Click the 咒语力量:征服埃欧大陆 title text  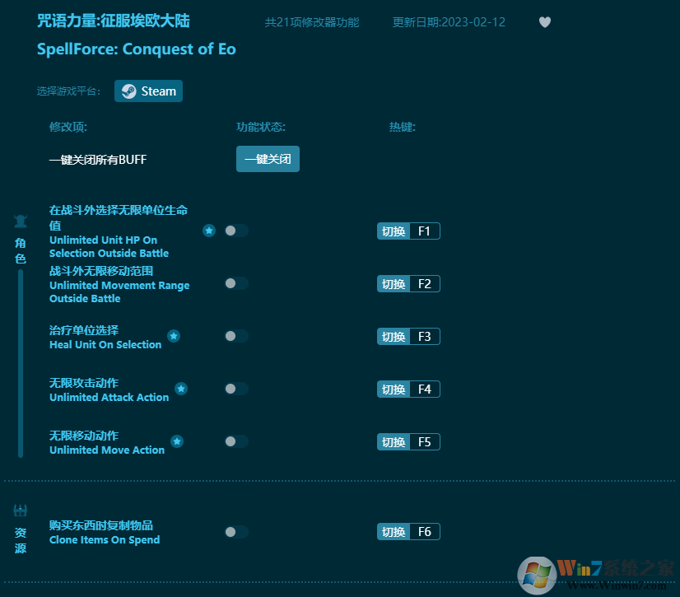(x=113, y=21)
